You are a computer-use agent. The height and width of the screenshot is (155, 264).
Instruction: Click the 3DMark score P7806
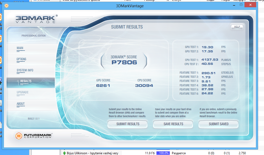(124, 62)
